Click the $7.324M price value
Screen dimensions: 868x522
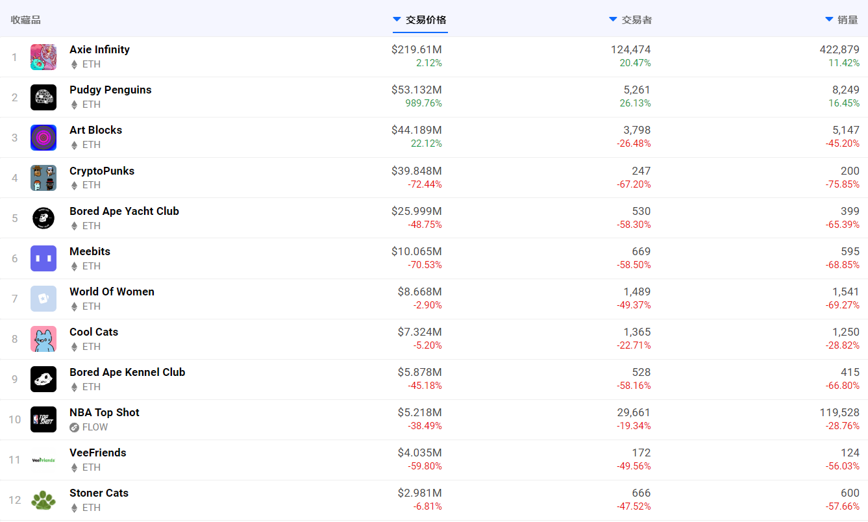(x=420, y=332)
